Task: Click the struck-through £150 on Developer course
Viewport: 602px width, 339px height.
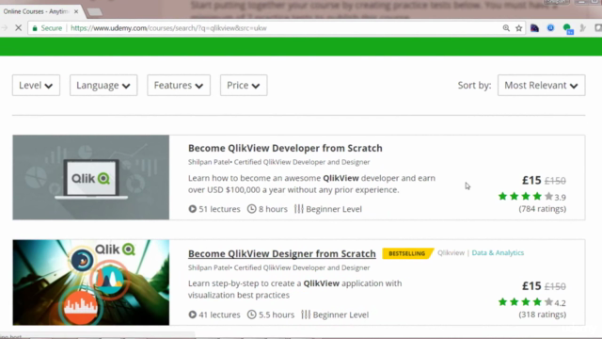Action: tap(555, 181)
